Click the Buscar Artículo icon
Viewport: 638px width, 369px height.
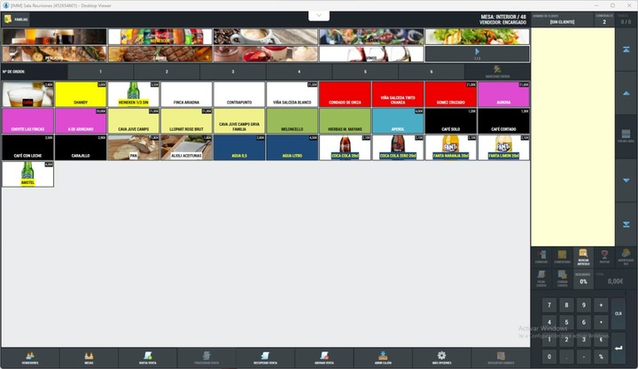coord(583,258)
